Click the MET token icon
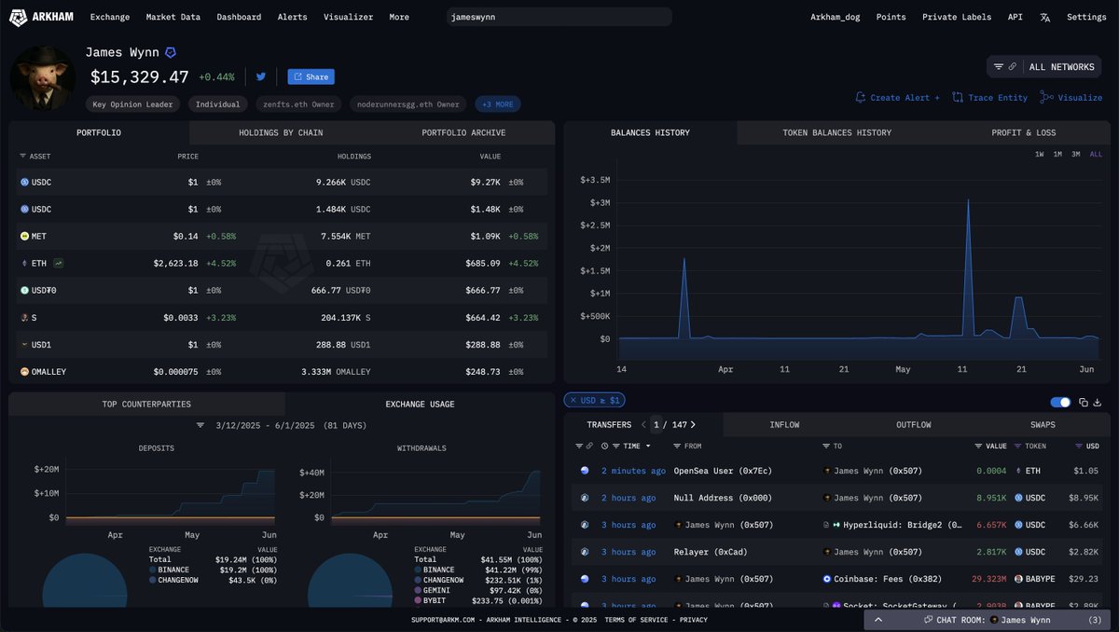Screen dimensions: 1119x632 click(x=25, y=237)
